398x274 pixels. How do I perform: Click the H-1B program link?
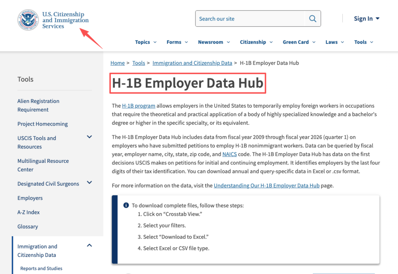pos(138,105)
